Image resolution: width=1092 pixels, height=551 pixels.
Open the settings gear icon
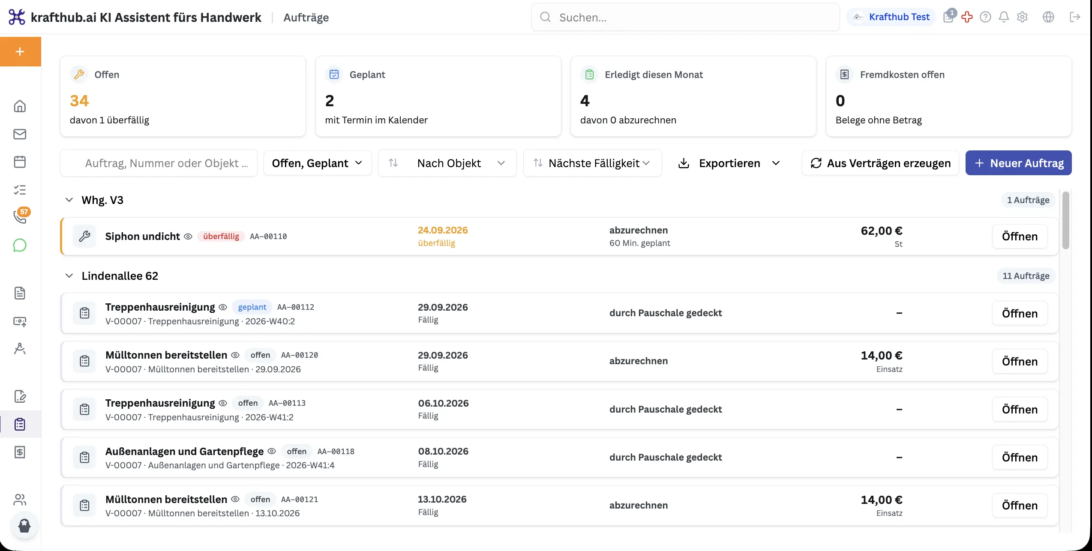point(1023,17)
